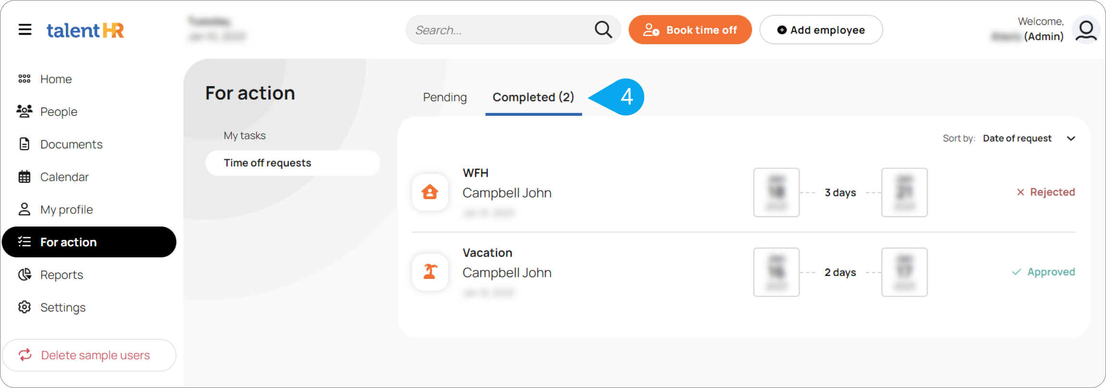Switch to the Pending tab

pyautogui.click(x=444, y=97)
